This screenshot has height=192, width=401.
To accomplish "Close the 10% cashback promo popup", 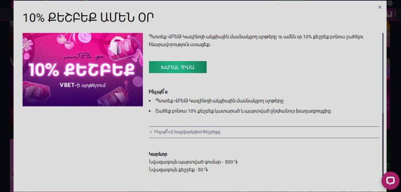I will click(x=379, y=7).
